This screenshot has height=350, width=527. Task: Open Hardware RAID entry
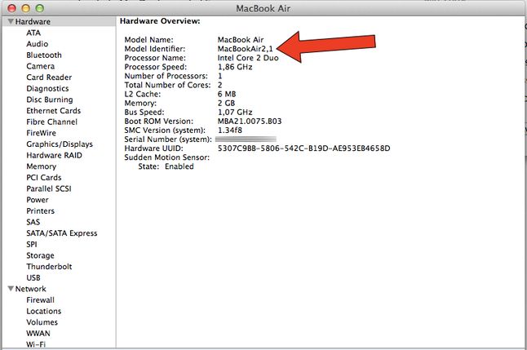click(x=54, y=155)
